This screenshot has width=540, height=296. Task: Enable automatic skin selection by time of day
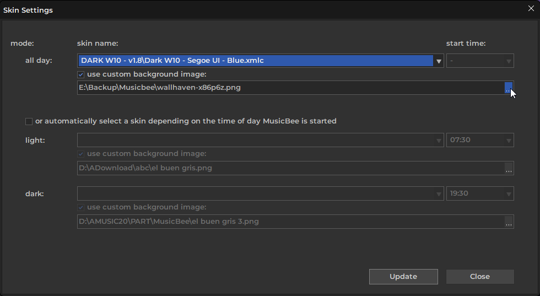pos(29,121)
